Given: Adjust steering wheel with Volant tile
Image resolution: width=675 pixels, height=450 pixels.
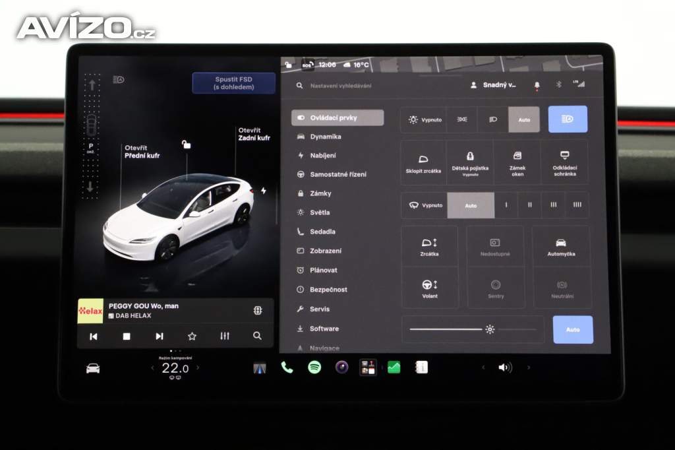Looking at the screenshot, I should tap(430, 288).
